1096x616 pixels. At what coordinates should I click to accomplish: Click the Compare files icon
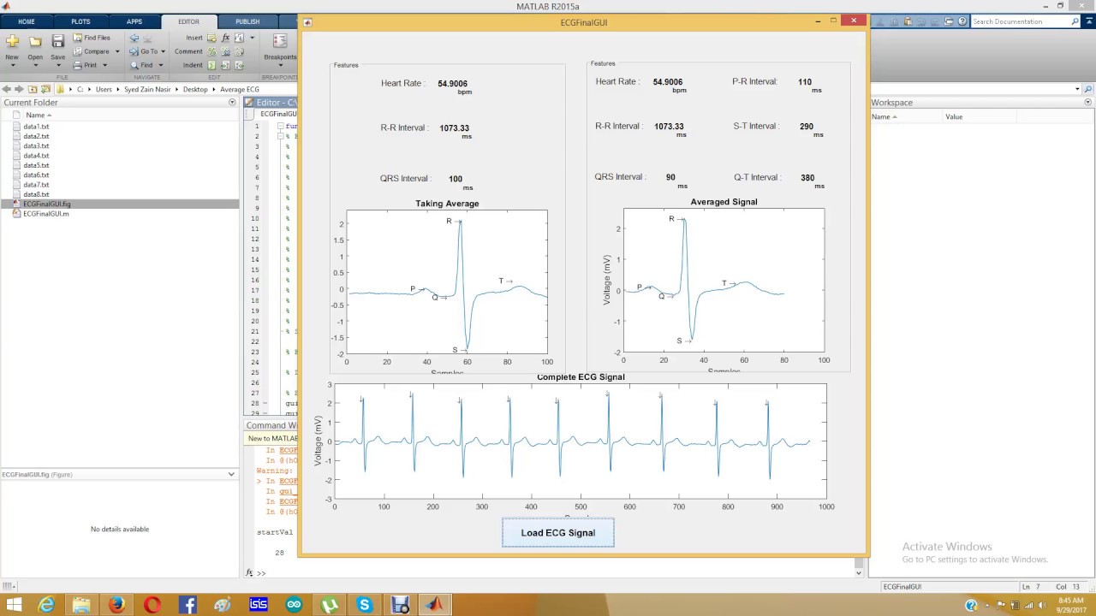(x=77, y=51)
